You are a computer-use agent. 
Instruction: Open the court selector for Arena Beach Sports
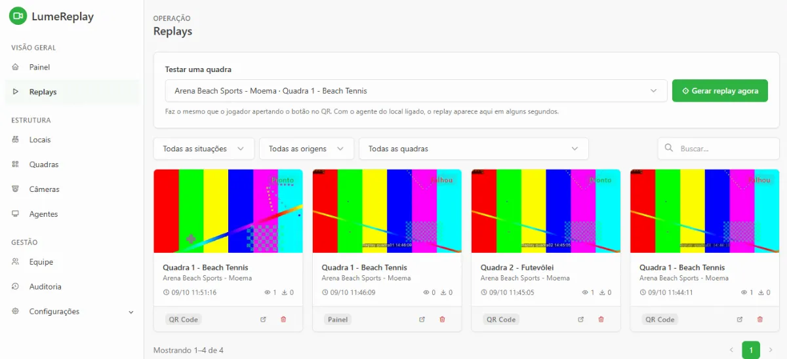click(416, 91)
